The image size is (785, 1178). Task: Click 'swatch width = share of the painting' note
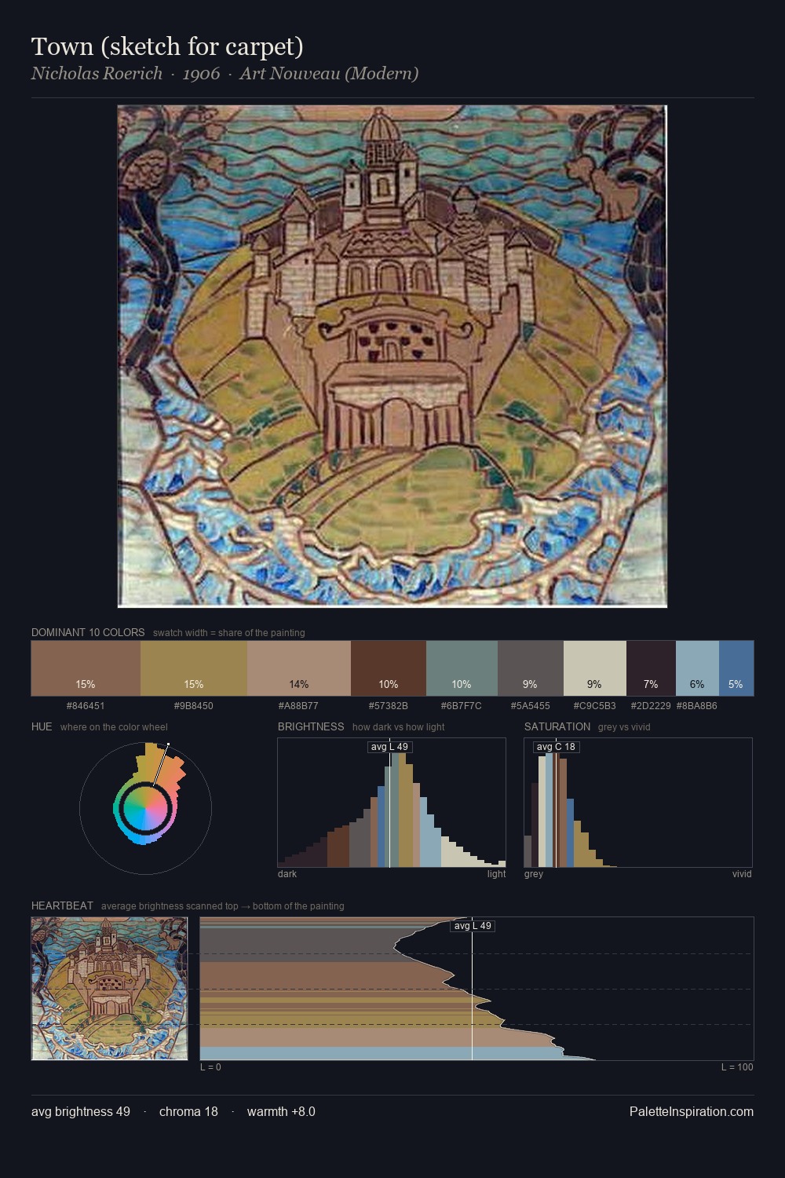coord(229,633)
